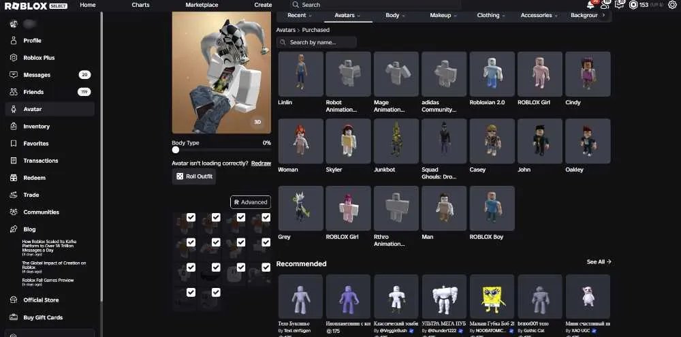
Task: Expand the Accessories dropdown tab
Action: [x=539, y=15]
